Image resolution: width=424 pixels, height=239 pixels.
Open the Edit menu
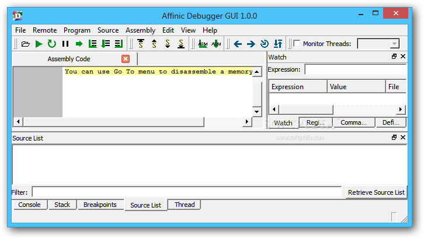pos(168,30)
